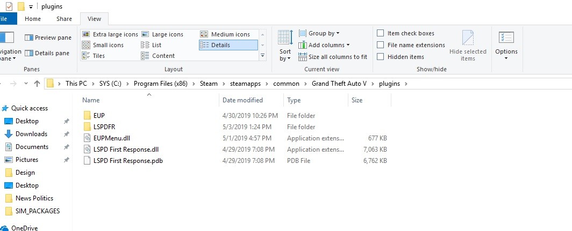Viewport: 572px width, 231px height.
Task: Switch to Medium icons layout
Action: 225,34
